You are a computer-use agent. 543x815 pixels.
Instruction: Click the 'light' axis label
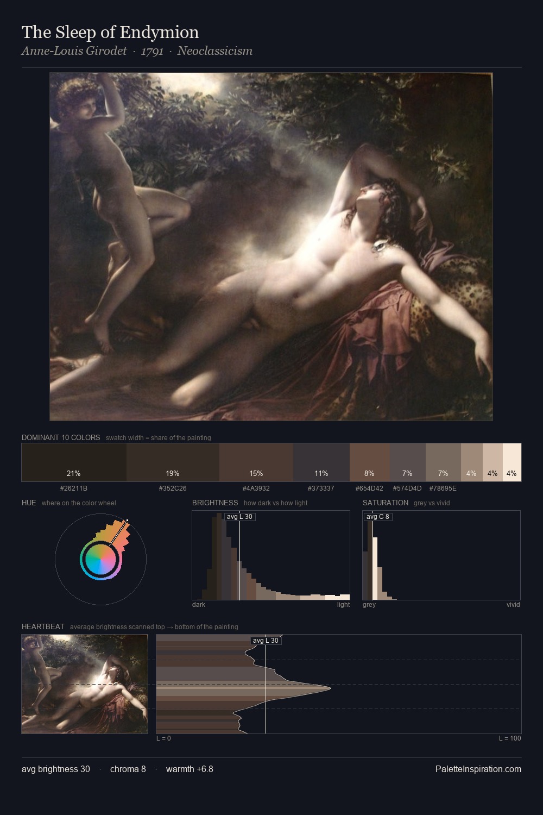(343, 605)
